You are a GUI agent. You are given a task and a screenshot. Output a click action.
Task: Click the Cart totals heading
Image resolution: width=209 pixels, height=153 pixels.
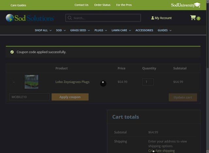pos(125,117)
